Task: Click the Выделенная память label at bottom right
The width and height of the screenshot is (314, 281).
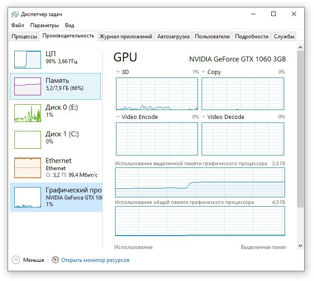Action: click(x=263, y=247)
